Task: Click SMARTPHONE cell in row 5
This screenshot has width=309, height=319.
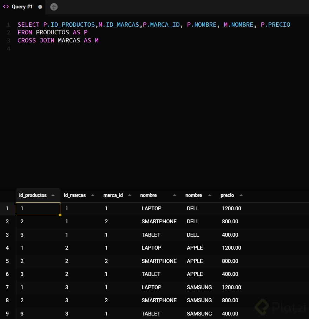Action: 159,261
